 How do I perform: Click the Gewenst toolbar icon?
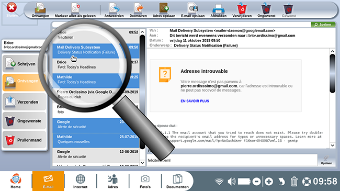pyautogui.click(x=289, y=10)
